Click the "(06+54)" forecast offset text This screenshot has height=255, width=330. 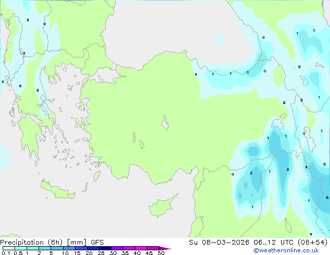[313, 243]
